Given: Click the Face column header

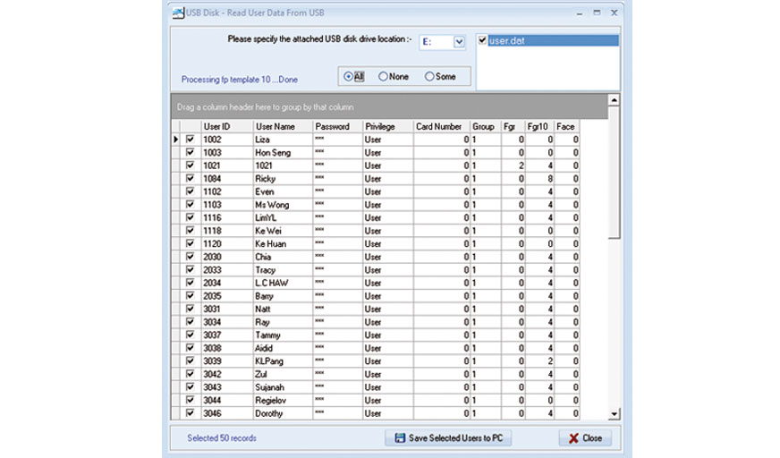Looking at the screenshot, I should (x=567, y=126).
